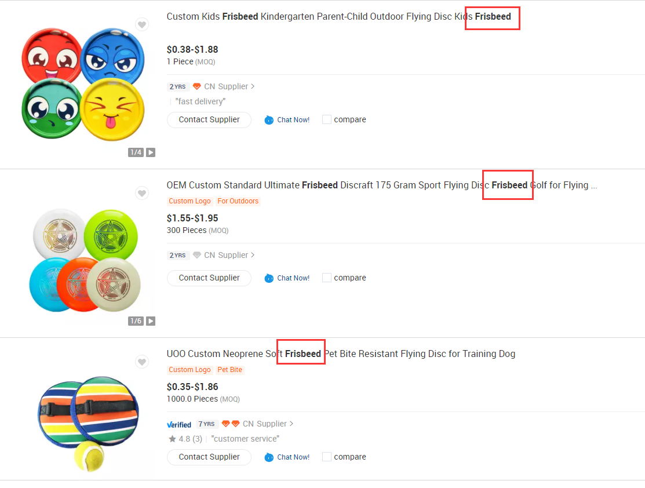Tick compare for OEM Ultimate disc listing

coord(327,278)
